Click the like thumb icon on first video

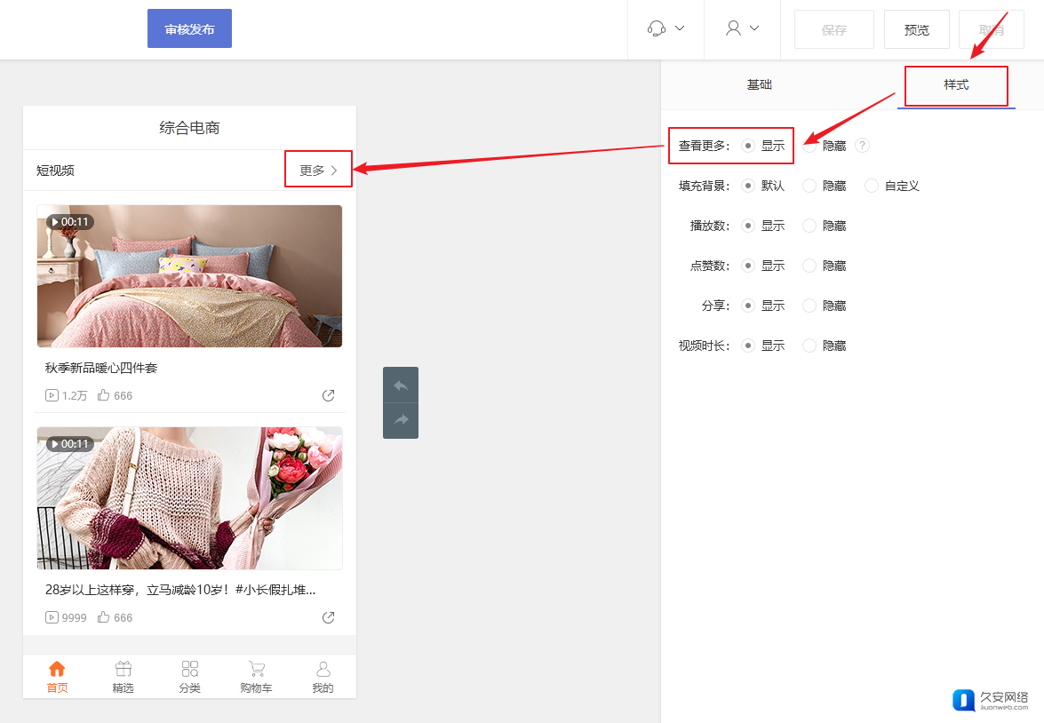tap(103, 395)
